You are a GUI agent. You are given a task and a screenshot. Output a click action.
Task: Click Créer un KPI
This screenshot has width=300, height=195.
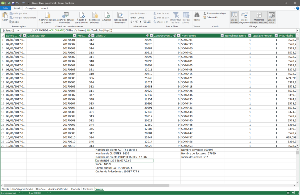211,17
